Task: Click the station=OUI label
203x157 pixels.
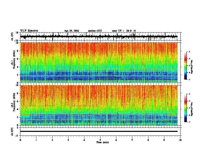Action: click(x=95, y=31)
